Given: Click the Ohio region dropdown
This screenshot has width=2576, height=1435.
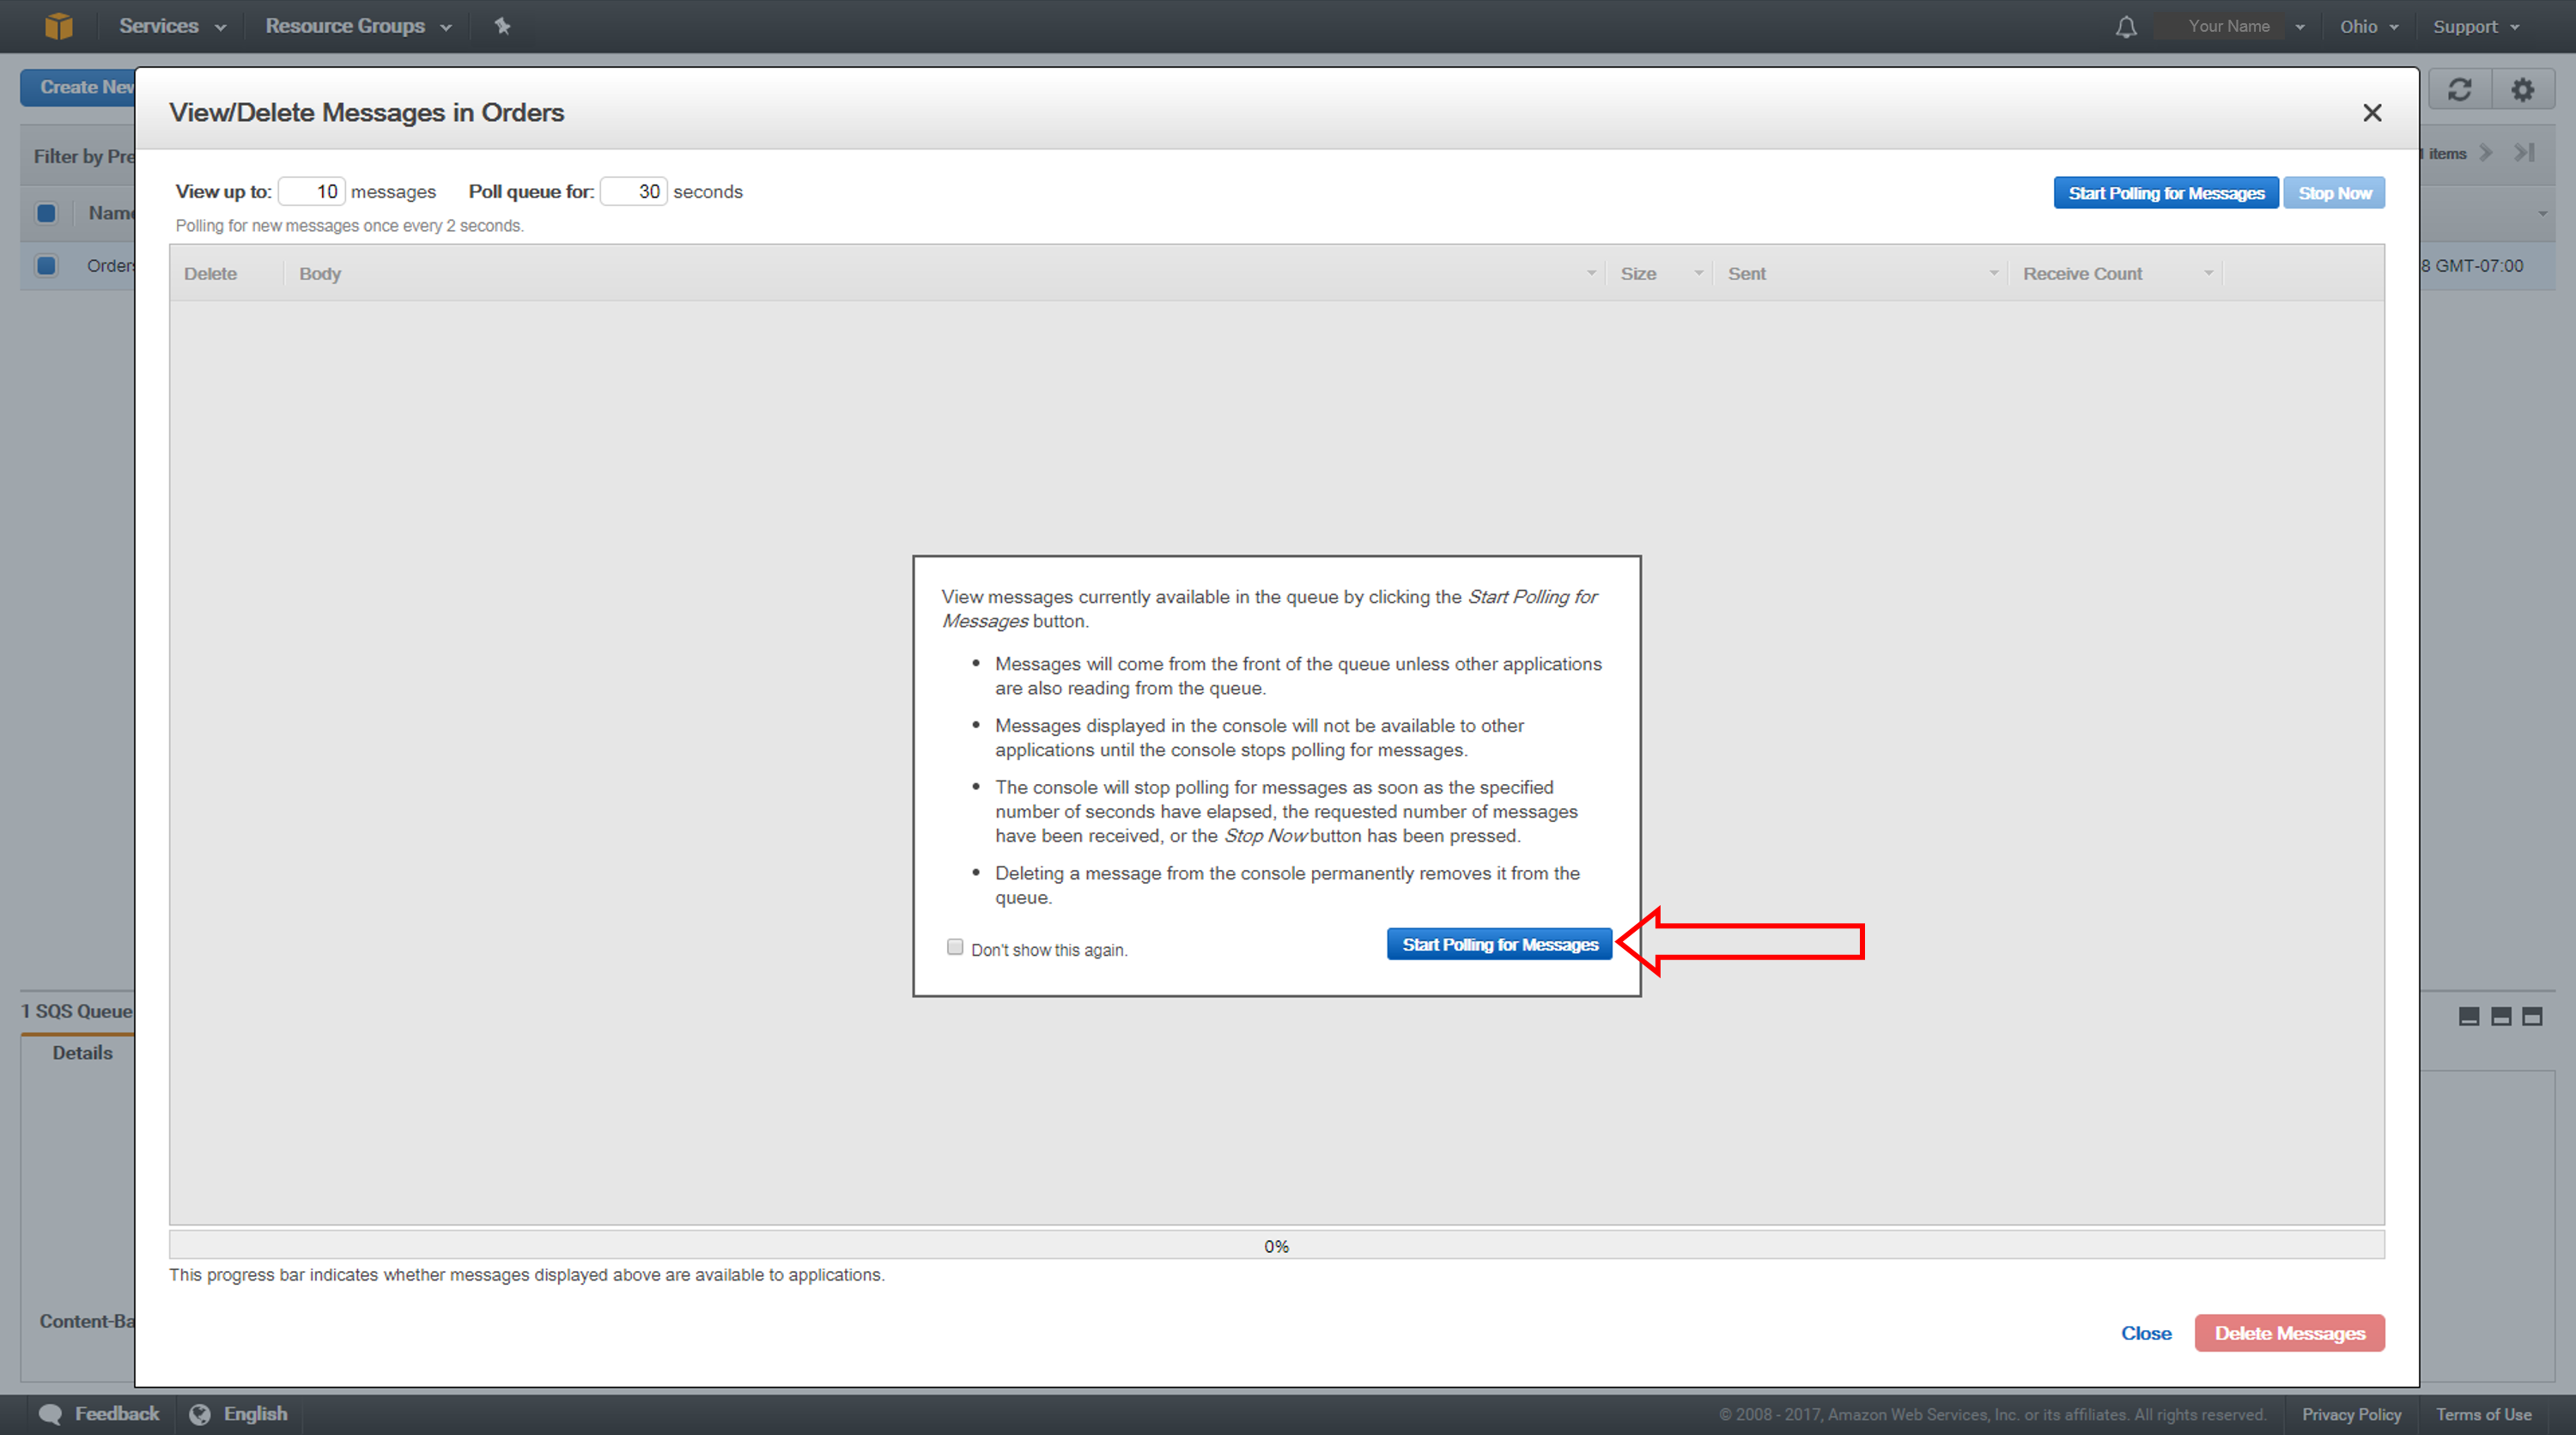Looking at the screenshot, I should pos(2371,25).
